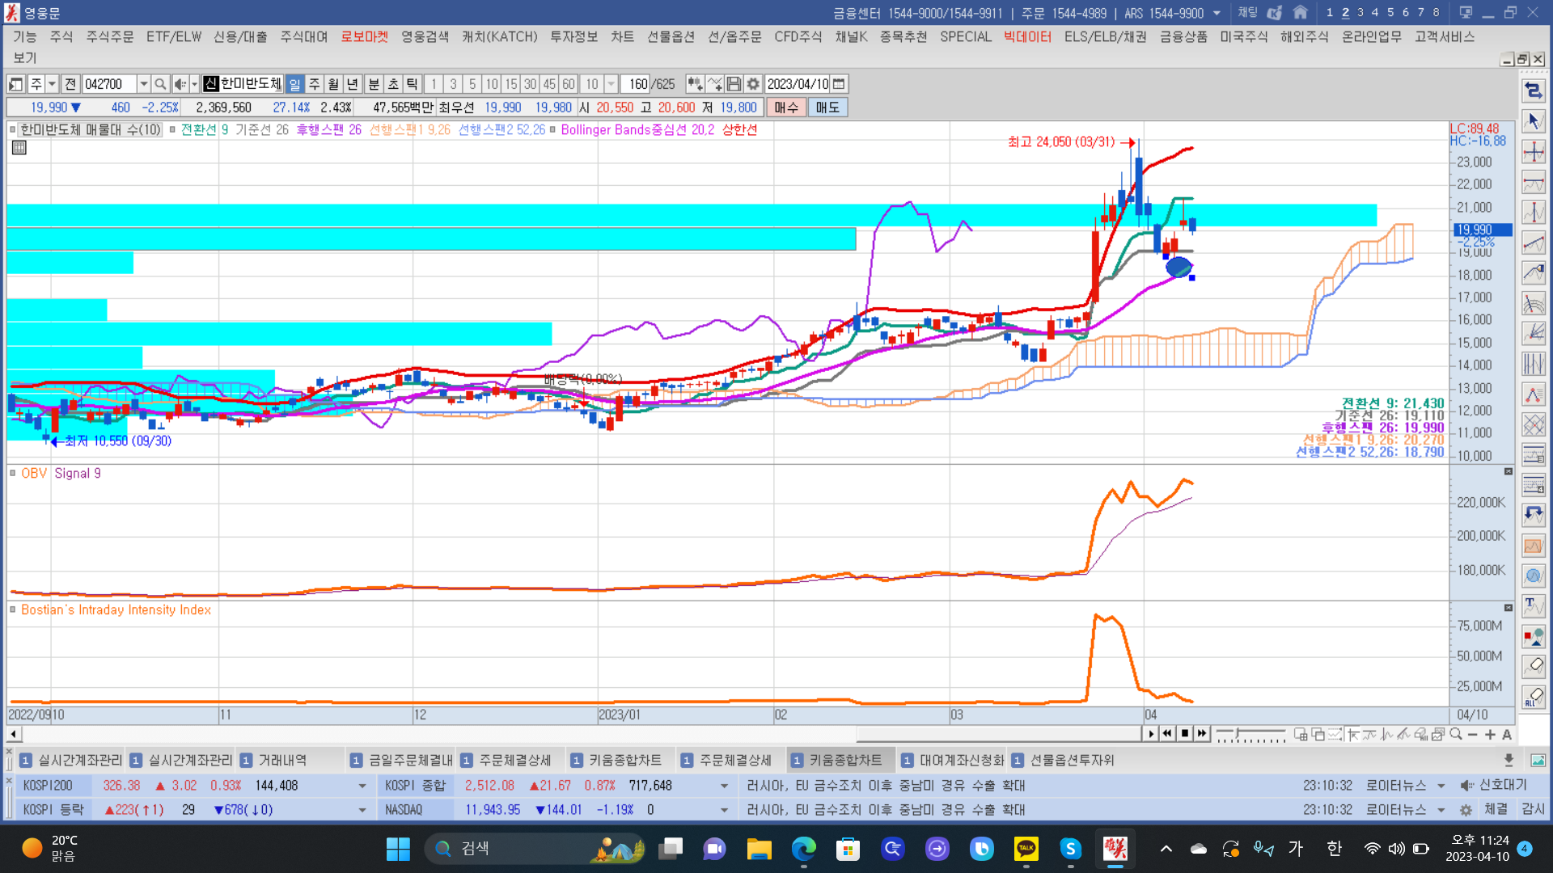Open the KOSPI200 index dropdown arrow
Image resolution: width=1553 pixels, height=873 pixels.
362,786
